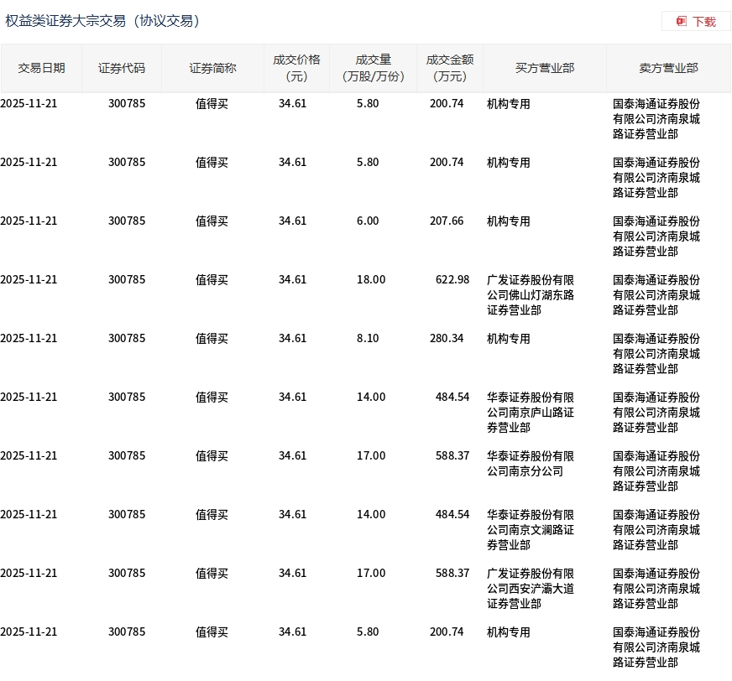The height and width of the screenshot is (681, 732).
Task: Click the 成交量 column header
Action: click(373, 68)
